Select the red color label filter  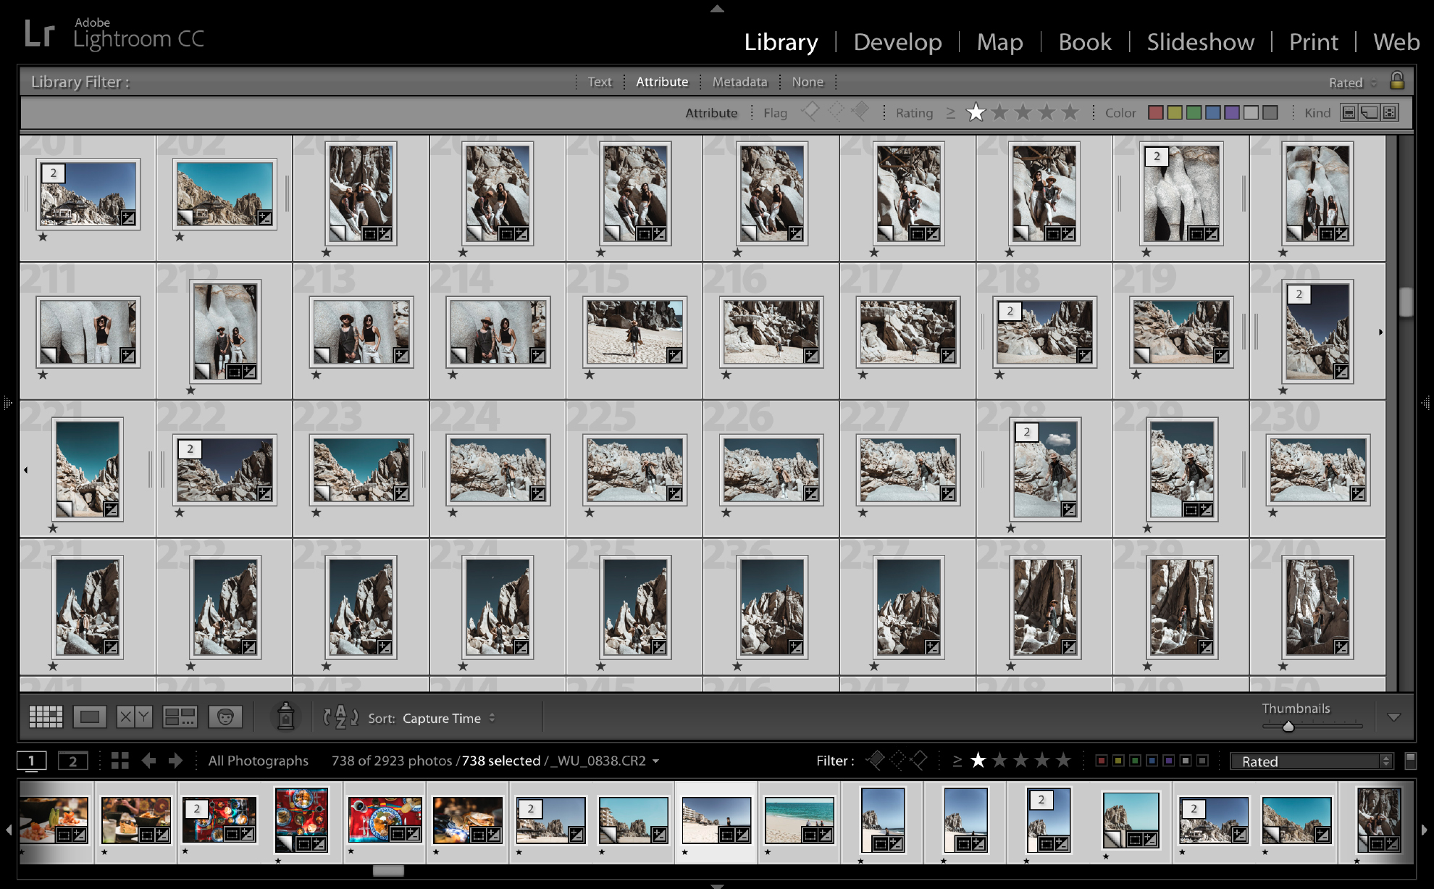pyautogui.click(x=1156, y=113)
